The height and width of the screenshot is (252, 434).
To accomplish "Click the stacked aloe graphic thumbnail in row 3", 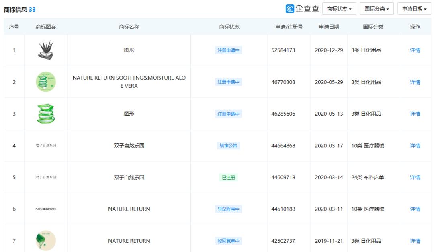I will coord(45,113).
